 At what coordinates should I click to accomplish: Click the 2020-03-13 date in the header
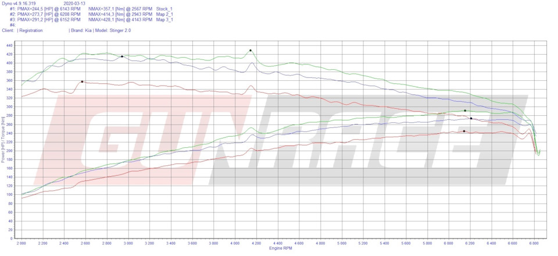click(74, 3)
